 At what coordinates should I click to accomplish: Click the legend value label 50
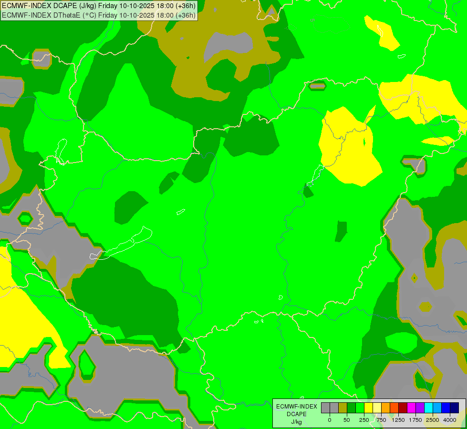[x=347, y=420]
